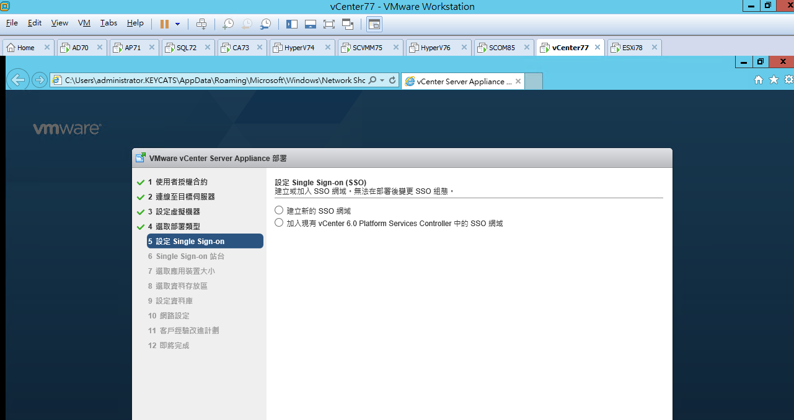Click step 9 設定資料庫
This screenshot has width=794, height=420.
click(170, 301)
